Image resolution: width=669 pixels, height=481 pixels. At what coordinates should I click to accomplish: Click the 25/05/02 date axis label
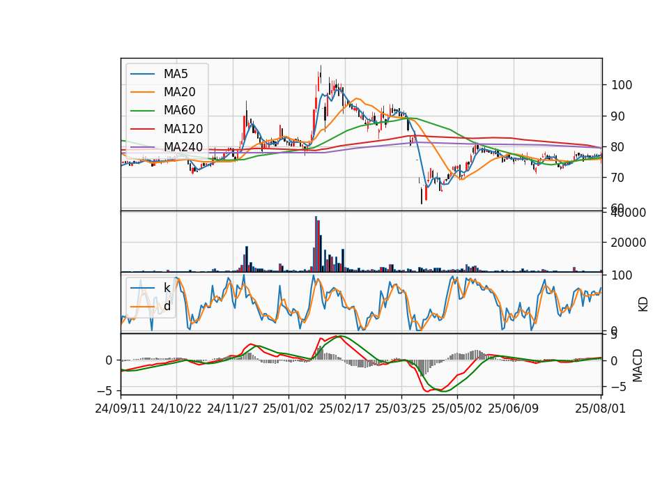[x=457, y=409]
